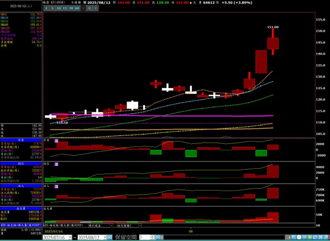The height and width of the screenshot is (241, 330).
Task: Click the purple settings icon in the 外資 panel
Action: 56,141
